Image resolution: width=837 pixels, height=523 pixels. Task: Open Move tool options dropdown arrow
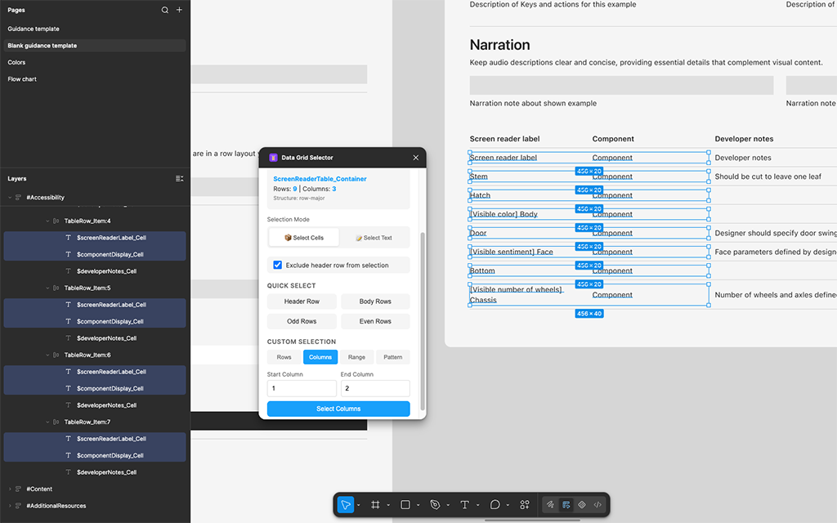click(358, 505)
